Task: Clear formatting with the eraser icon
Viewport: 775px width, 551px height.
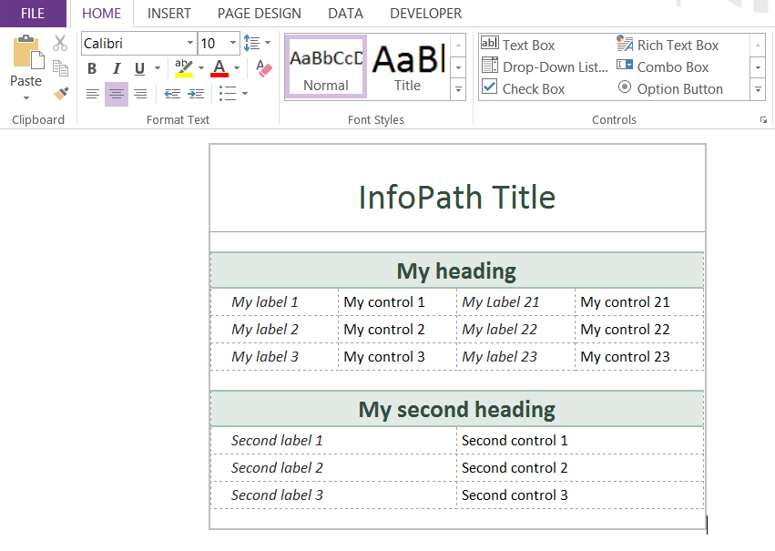Action: (265, 67)
